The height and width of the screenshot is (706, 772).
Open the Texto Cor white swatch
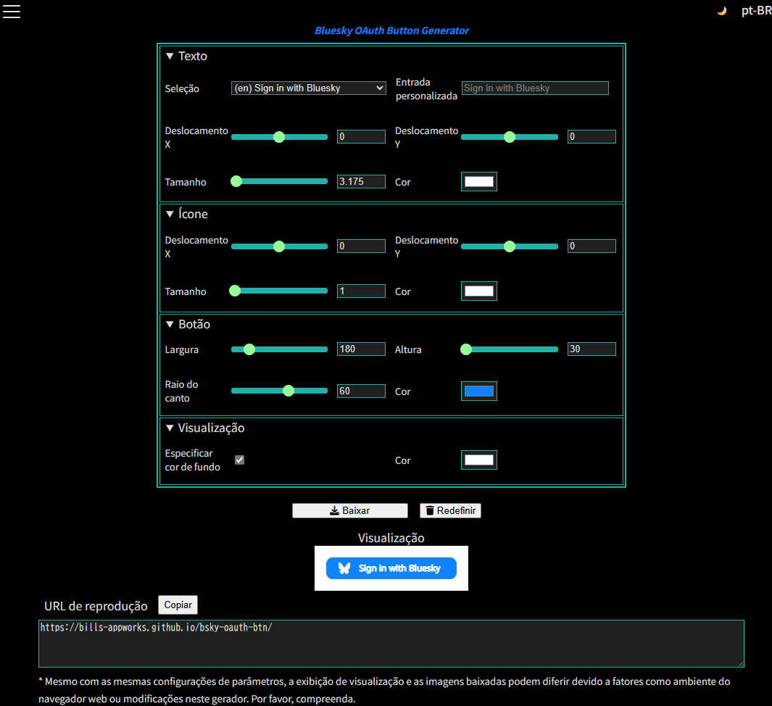pyautogui.click(x=479, y=182)
